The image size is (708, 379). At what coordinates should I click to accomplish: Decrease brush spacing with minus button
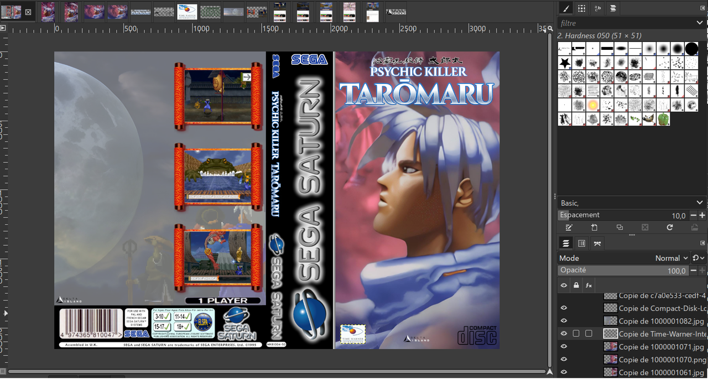[x=693, y=215]
